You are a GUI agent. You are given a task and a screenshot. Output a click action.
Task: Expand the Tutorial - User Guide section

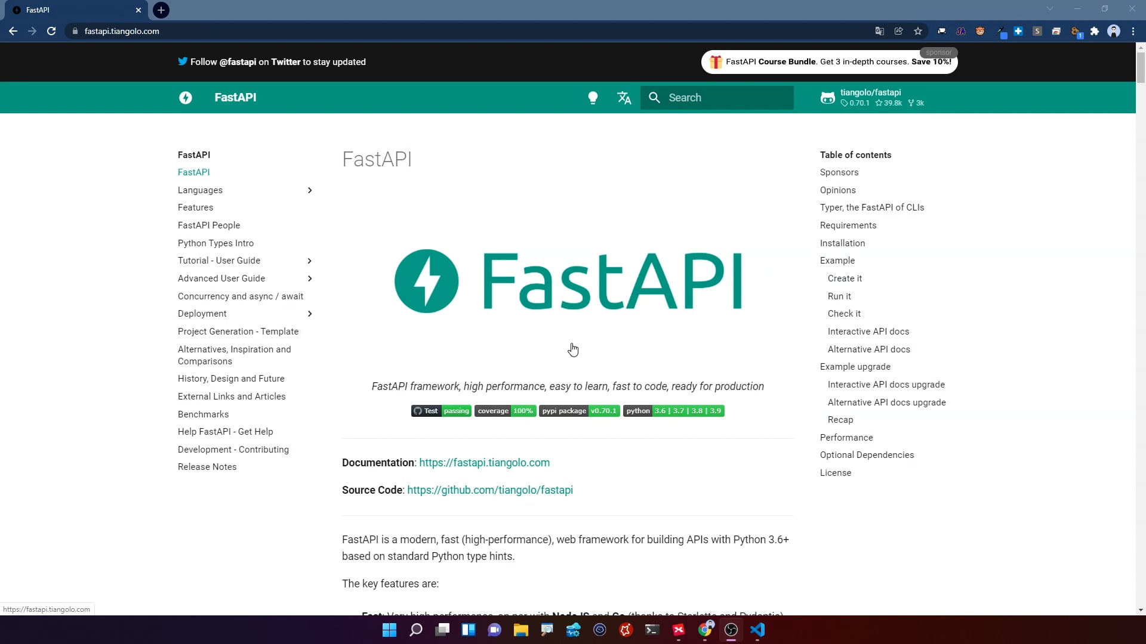[310, 261]
